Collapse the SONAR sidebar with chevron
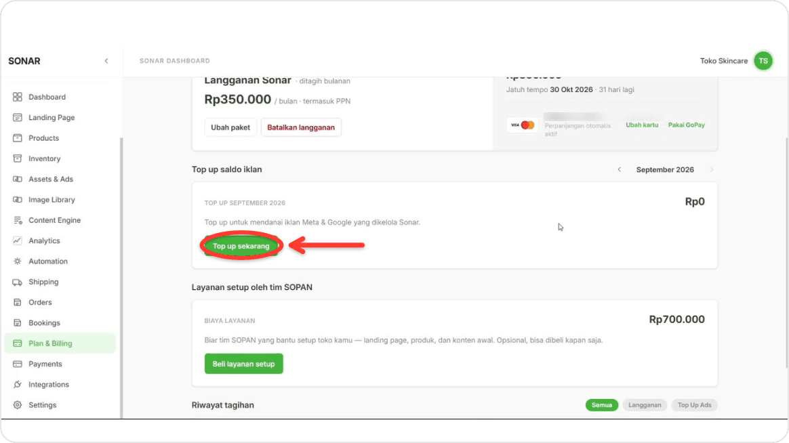This screenshot has height=443, width=789. pyautogui.click(x=106, y=61)
